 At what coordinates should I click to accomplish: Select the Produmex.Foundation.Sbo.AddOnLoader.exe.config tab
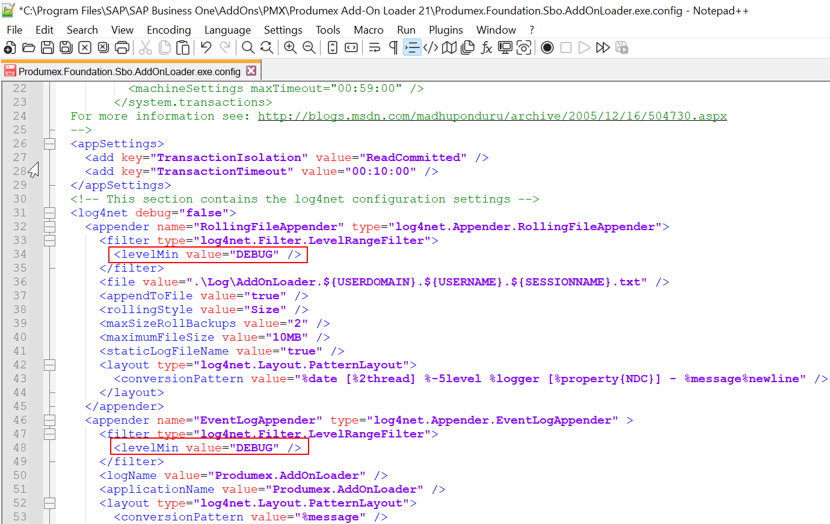click(129, 71)
